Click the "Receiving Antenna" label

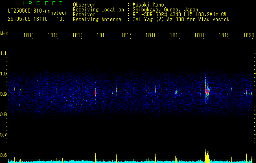click(97, 20)
